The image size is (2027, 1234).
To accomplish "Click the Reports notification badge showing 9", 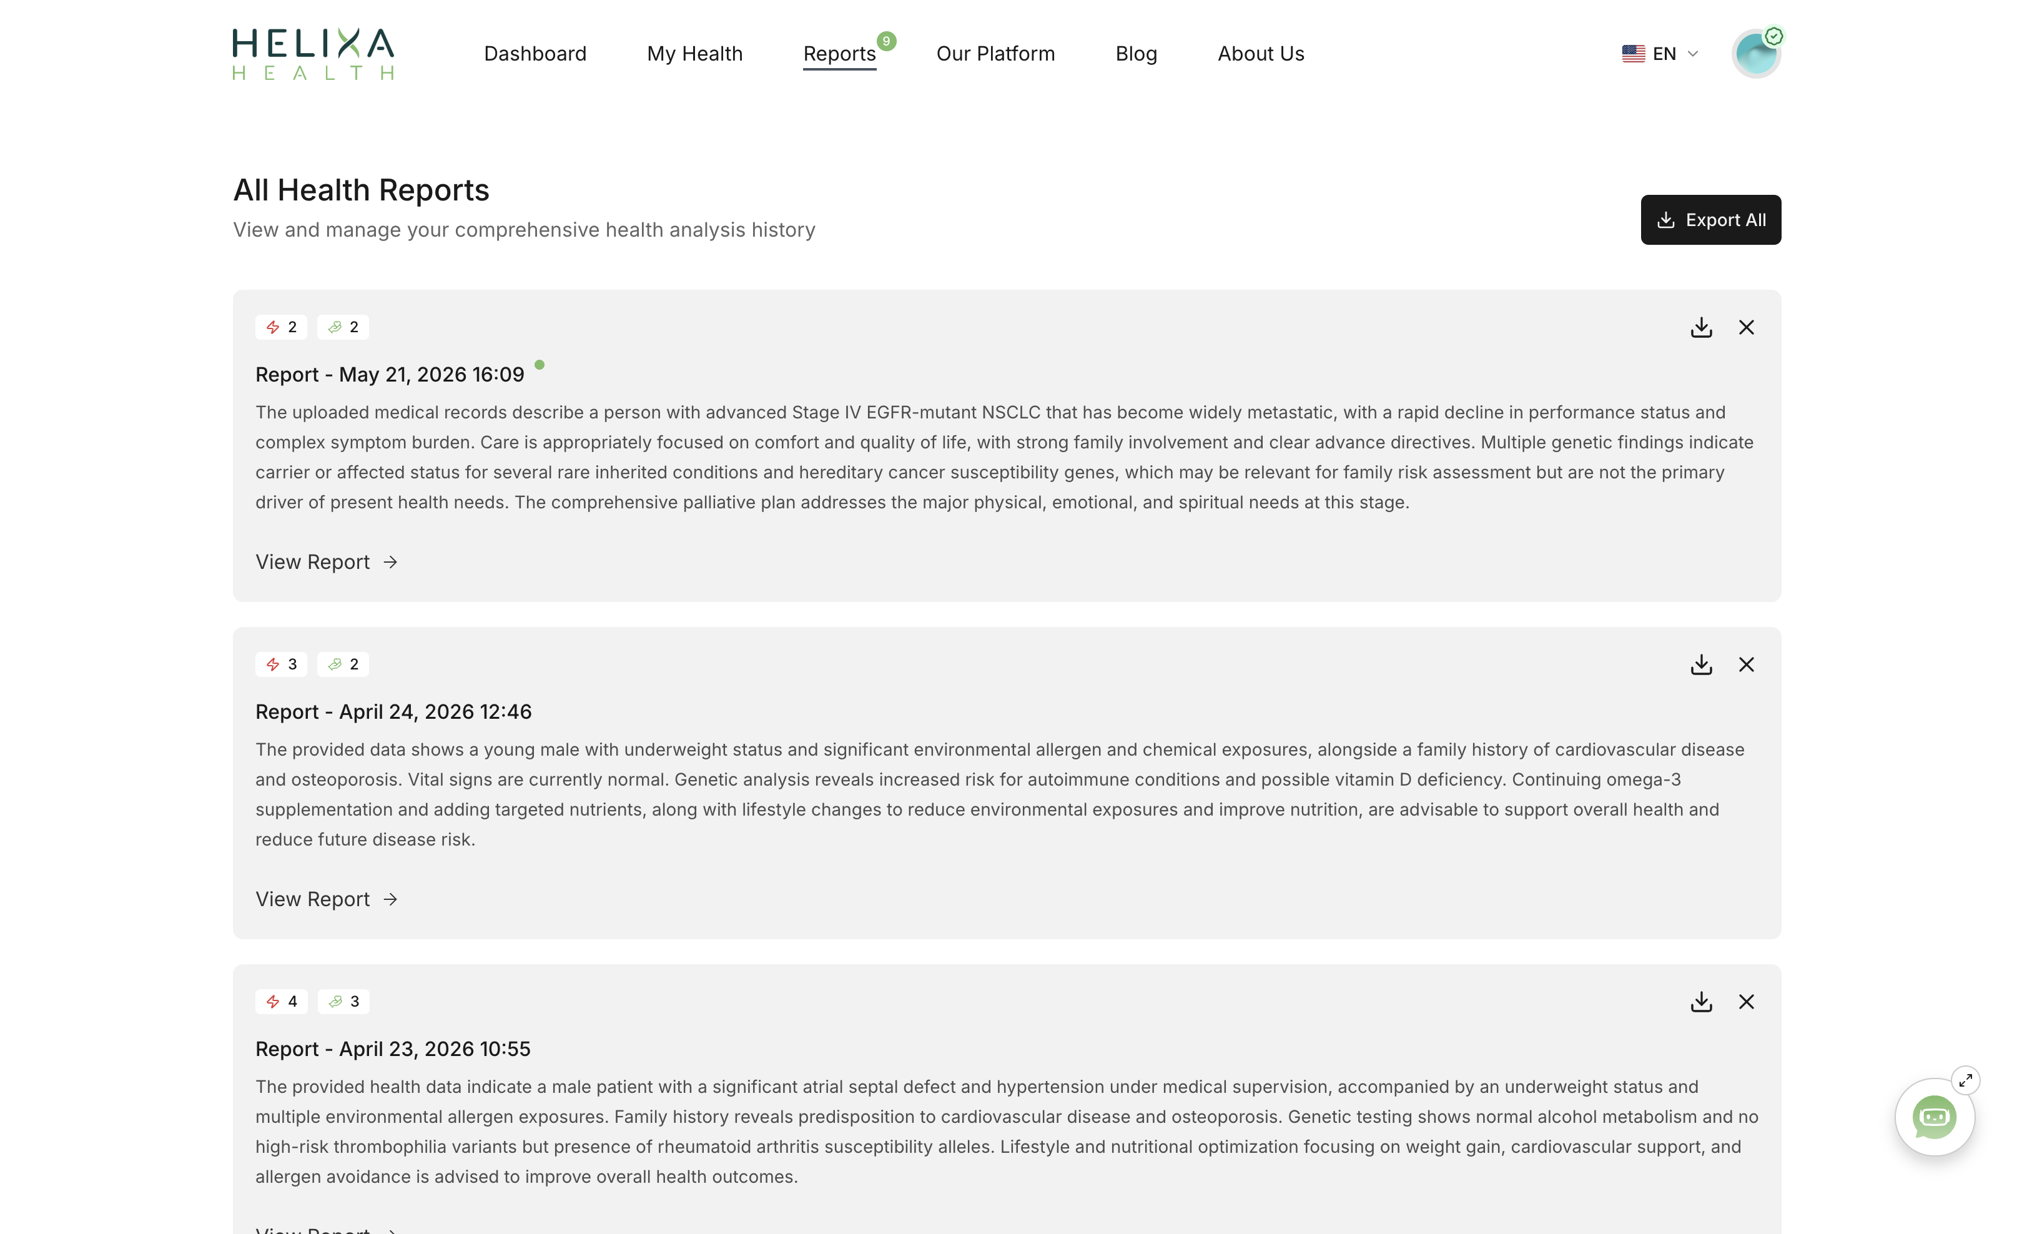I will click(x=886, y=41).
